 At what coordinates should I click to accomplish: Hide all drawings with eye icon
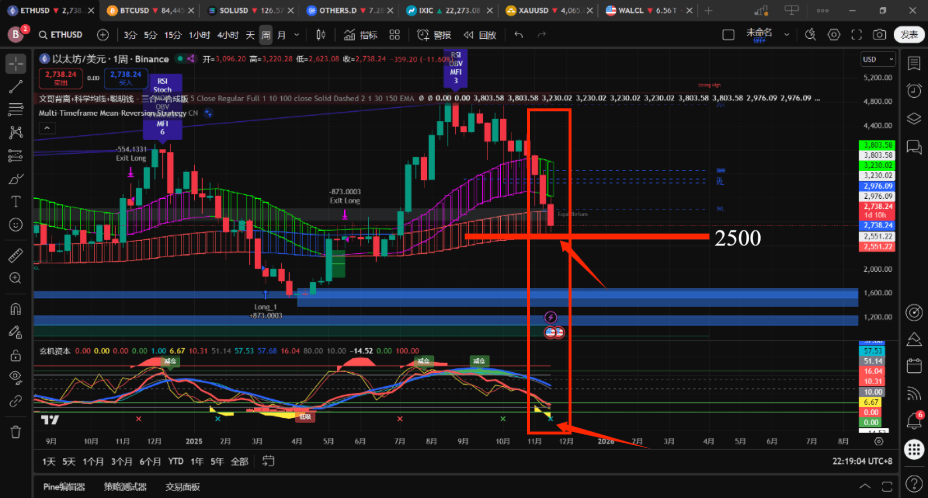click(15, 378)
